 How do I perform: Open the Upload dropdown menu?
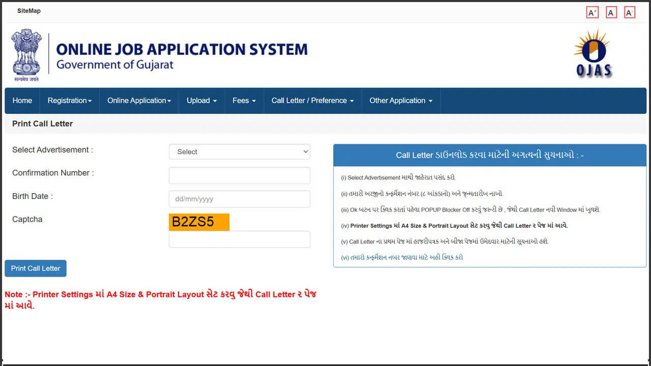[201, 101]
